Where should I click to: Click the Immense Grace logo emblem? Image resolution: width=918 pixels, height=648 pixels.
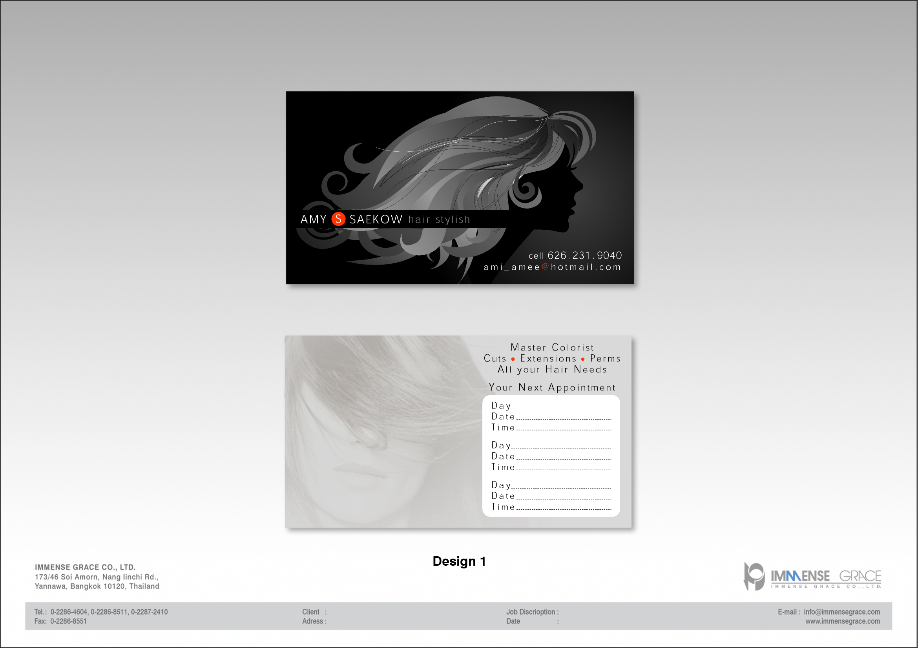coord(754,576)
